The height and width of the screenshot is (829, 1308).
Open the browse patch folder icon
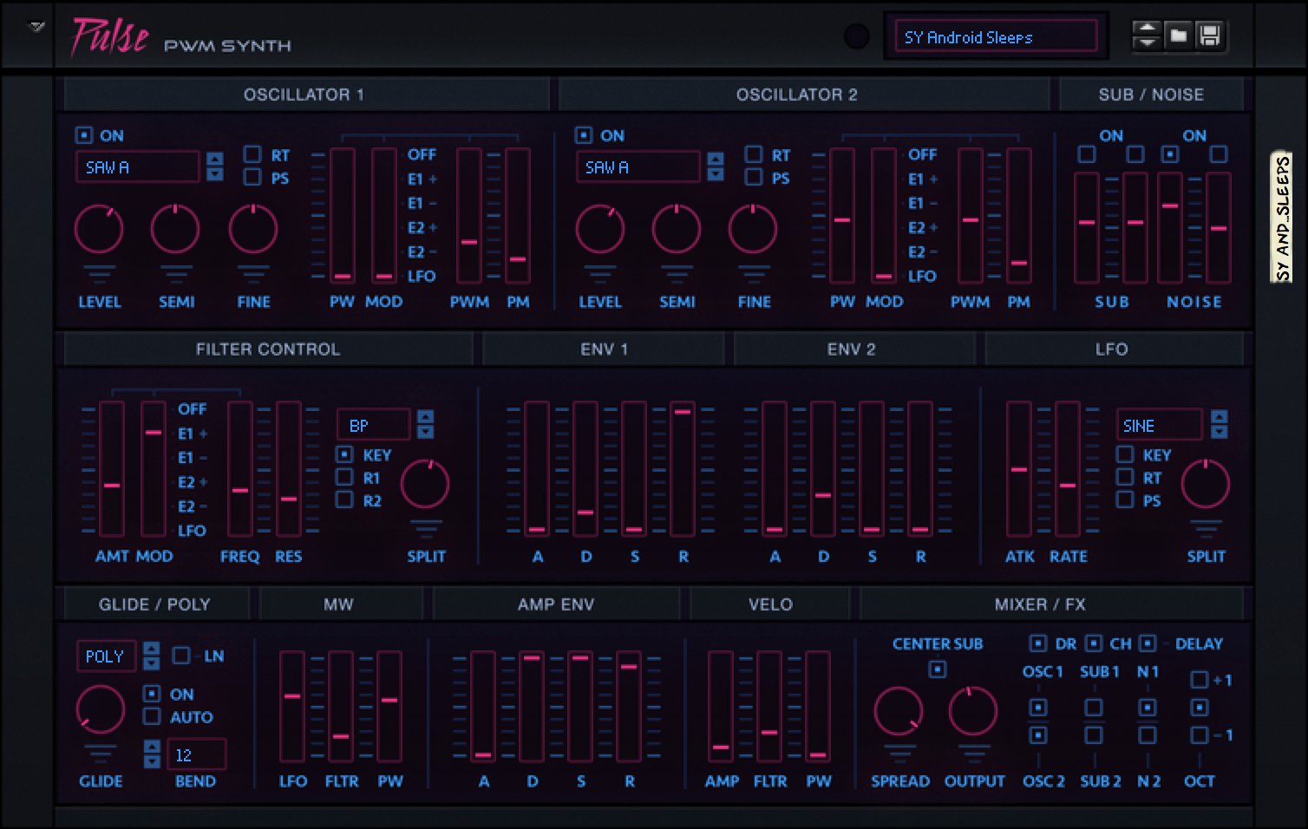[x=1178, y=36]
